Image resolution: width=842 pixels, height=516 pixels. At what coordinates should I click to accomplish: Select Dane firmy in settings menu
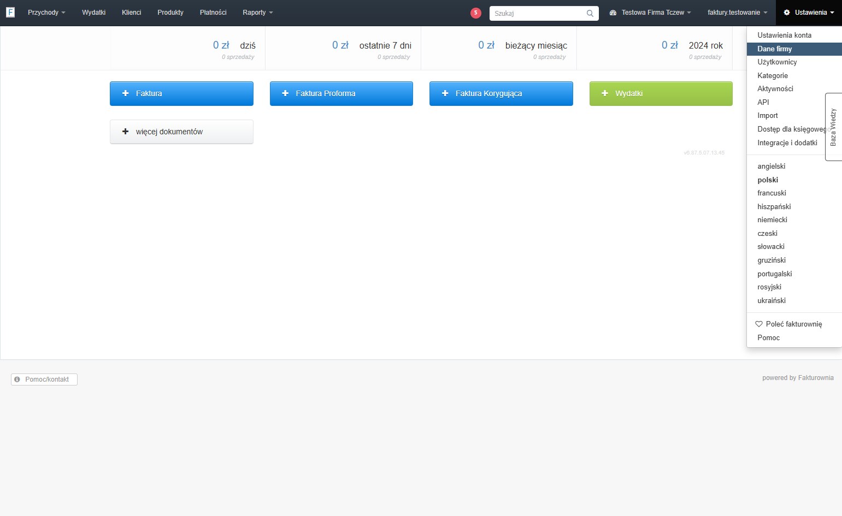(794, 49)
